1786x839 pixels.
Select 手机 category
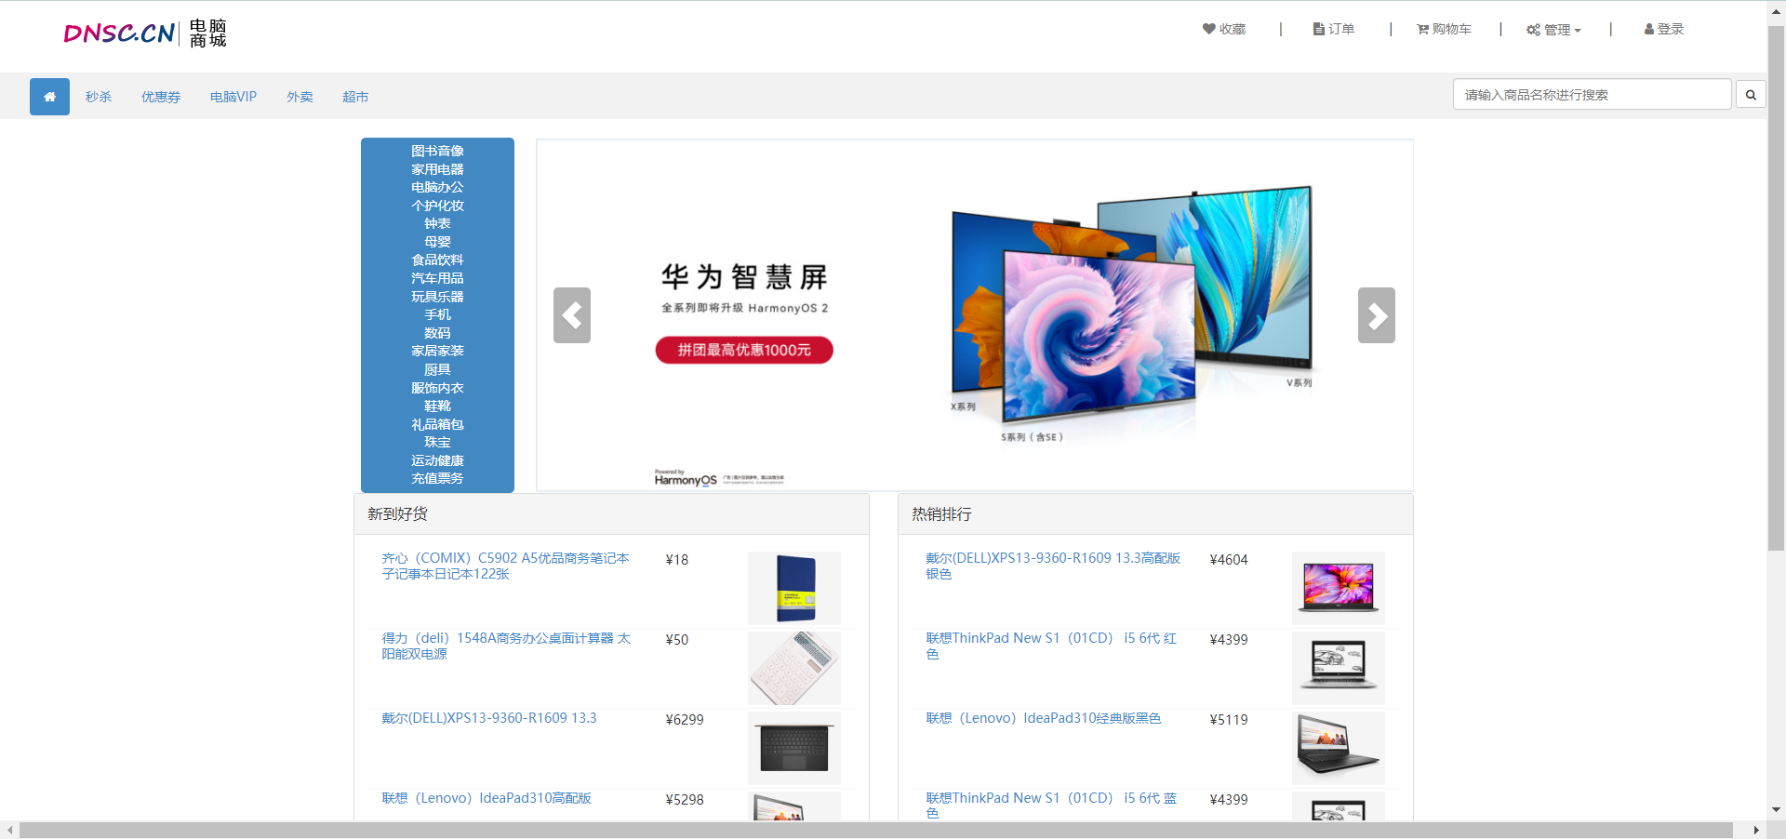pyautogui.click(x=437, y=314)
